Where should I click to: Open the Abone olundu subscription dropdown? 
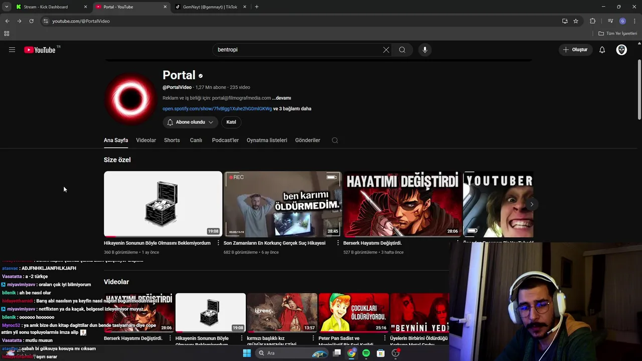coord(190,122)
